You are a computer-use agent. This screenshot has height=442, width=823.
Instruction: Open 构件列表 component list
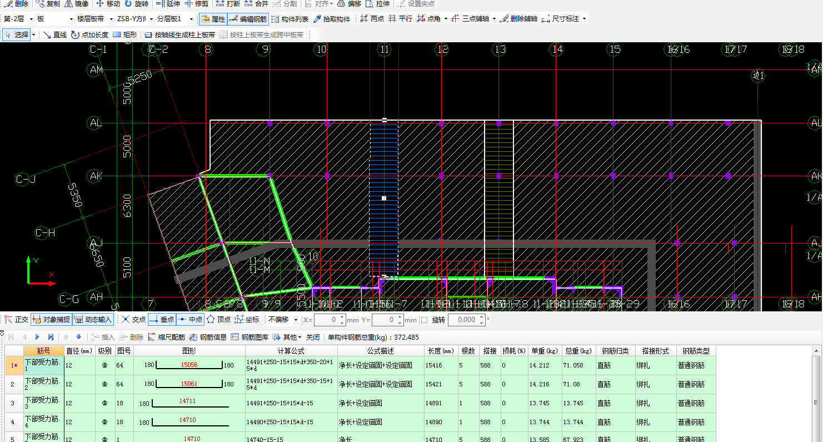pyautogui.click(x=290, y=19)
